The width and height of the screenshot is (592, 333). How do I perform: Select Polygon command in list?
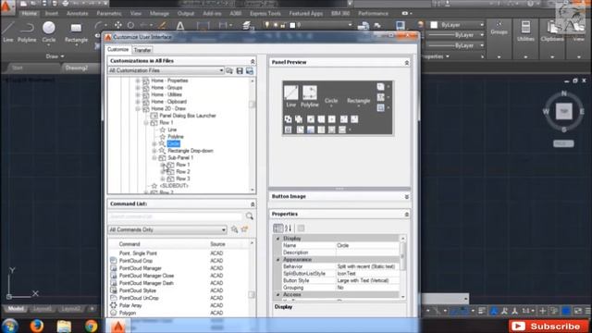point(128,313)
